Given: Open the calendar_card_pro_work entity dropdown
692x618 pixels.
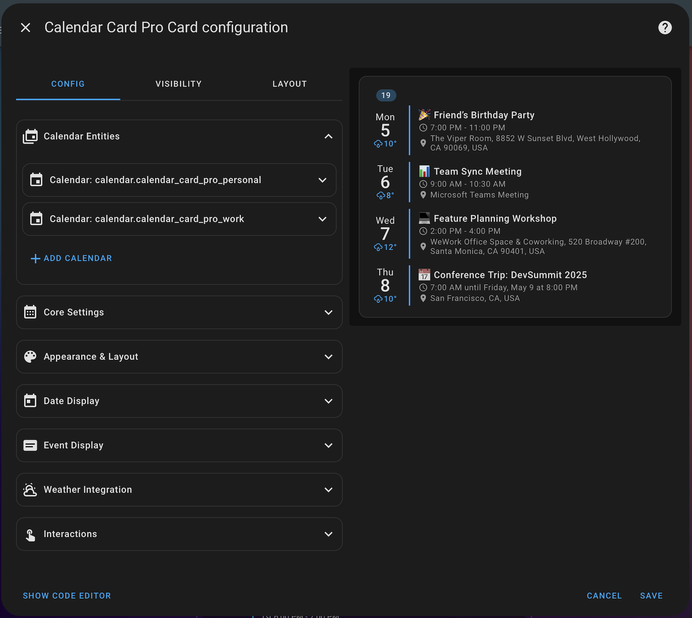Looking at the screenshot, I should pos(322,219).
